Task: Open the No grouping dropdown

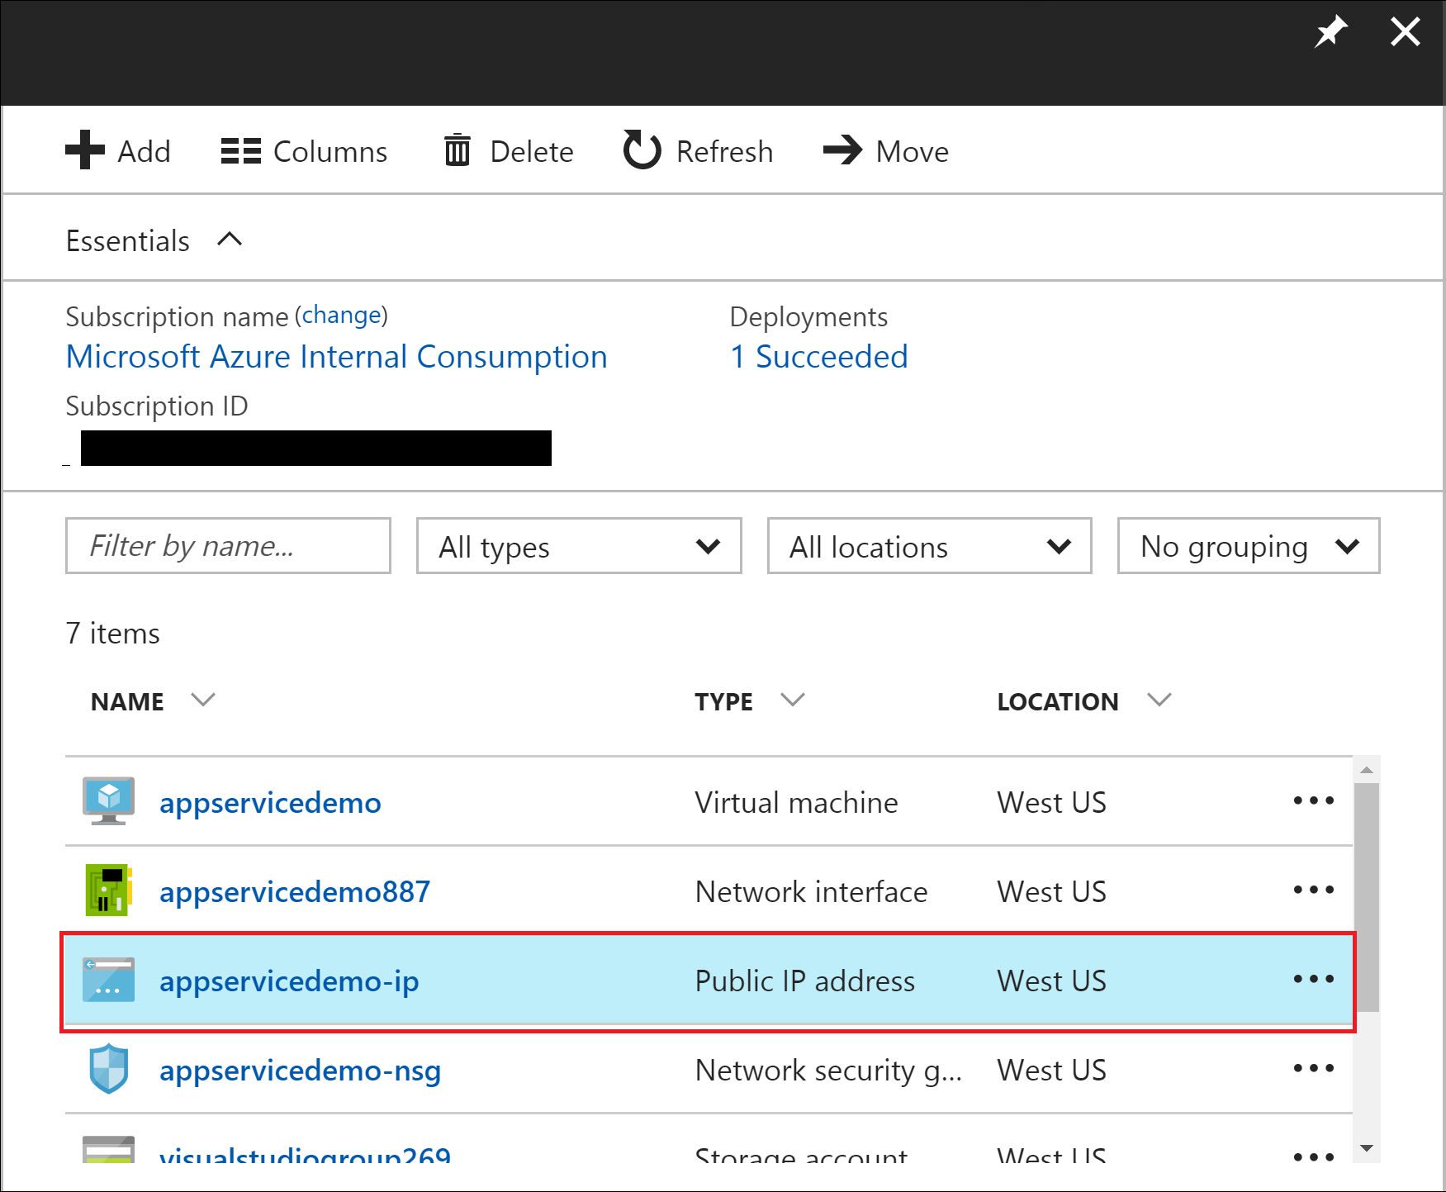Action: (x=1248, y=546)
